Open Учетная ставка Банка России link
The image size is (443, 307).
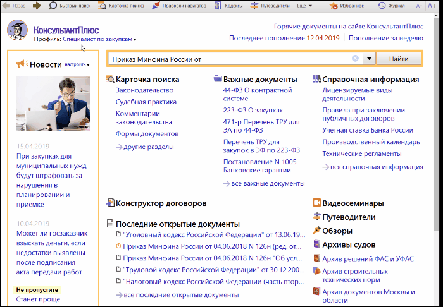pyautogui.click(x=368, y=130)
